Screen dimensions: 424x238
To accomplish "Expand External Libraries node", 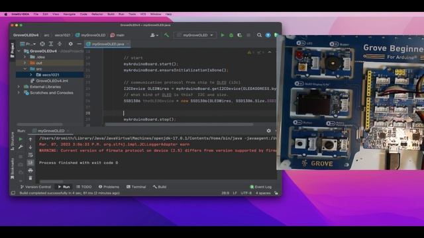I will tap(19, 87).
